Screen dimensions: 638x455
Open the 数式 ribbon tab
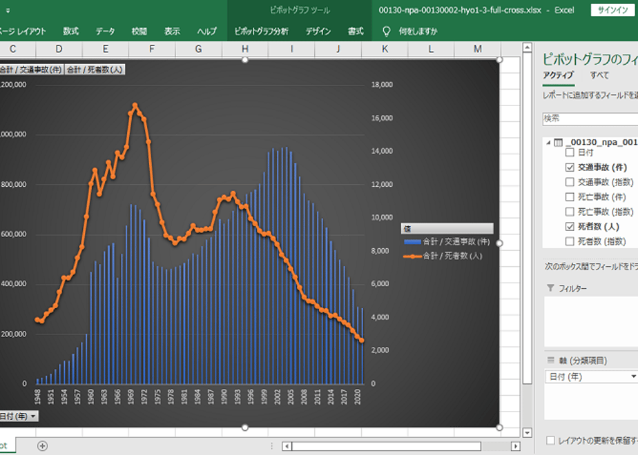71,31
